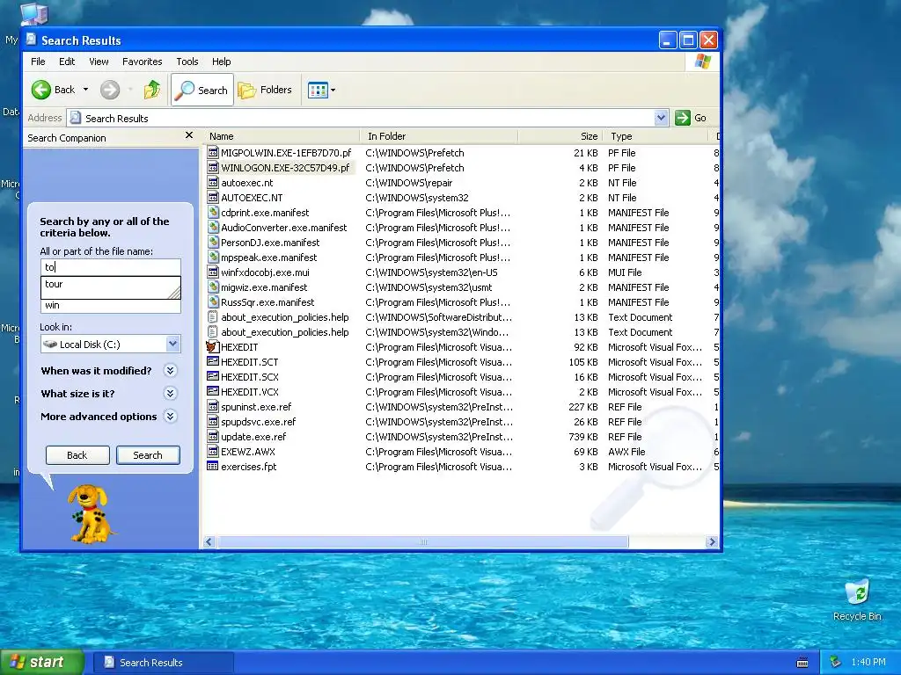Expand 'When was it modified?' options
The width and height of the screenshot is (901, 675).
click(170, 371)
